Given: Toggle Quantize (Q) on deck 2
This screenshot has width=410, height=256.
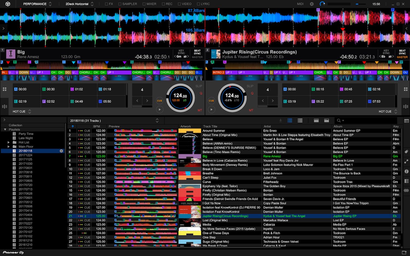Looking at the screenshot, I should 252,93.
